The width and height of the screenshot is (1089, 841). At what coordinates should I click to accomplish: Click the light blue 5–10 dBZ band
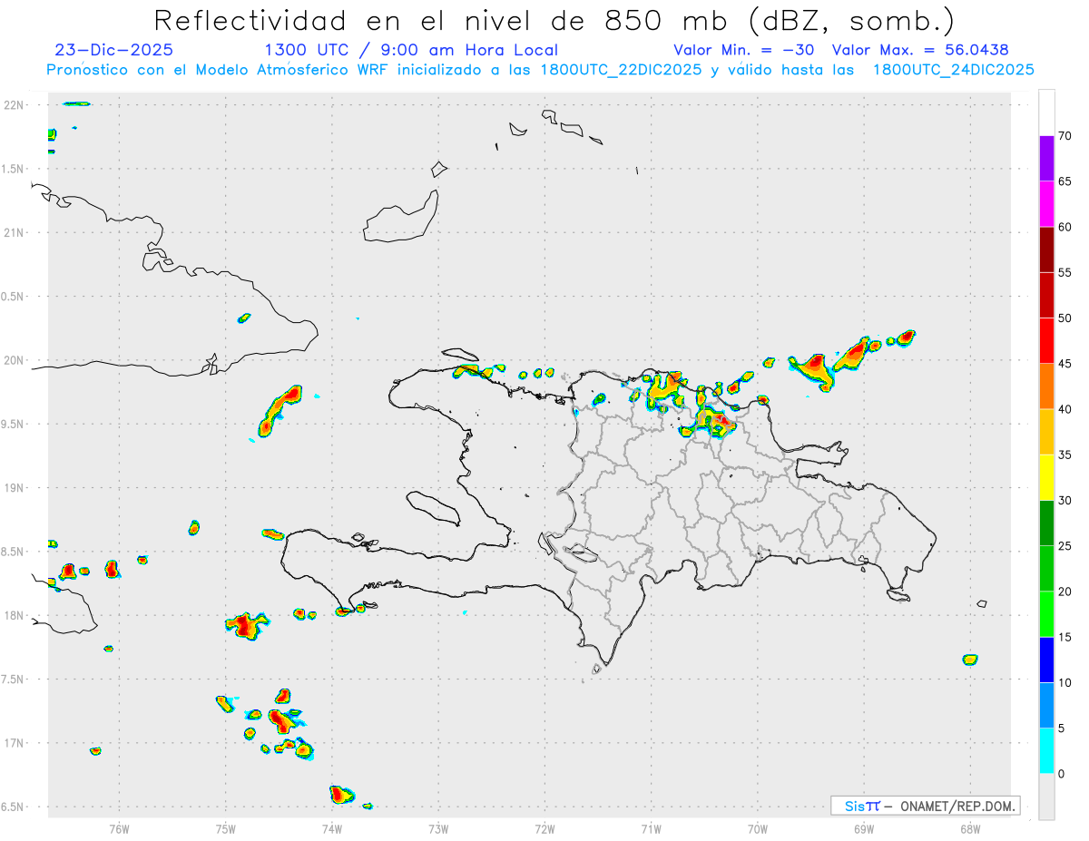tap(1046, 706)
